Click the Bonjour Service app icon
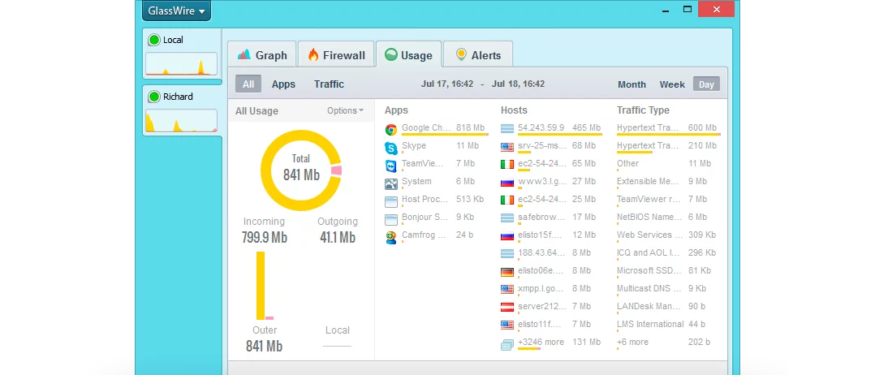This screenshot has width=875, height=375. pos(391,218)
